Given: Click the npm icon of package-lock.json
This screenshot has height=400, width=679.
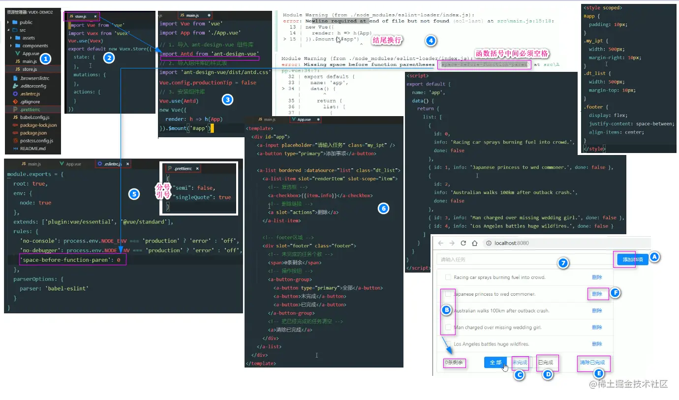Looking at the screenshot, I should (x=15, y=125).
